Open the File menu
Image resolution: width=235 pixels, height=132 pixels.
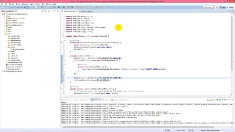[2, 4]
